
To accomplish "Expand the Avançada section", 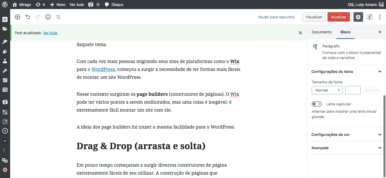I will (346, 148).
